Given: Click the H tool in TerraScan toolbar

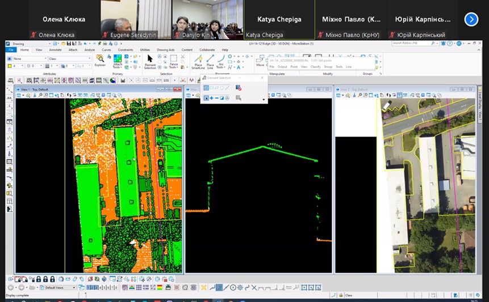Looking at the screenshot, I should pyautogui.click(x=19, y=80).
